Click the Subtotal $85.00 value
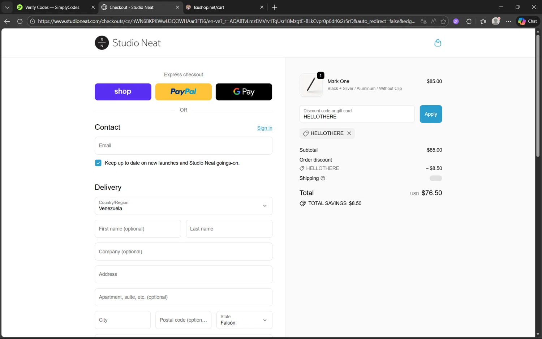The image size is (542, 339). coord(434,150)
